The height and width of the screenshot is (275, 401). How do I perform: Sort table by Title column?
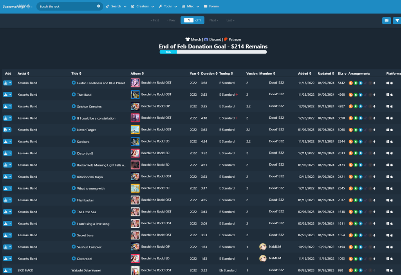coord(76,73)
